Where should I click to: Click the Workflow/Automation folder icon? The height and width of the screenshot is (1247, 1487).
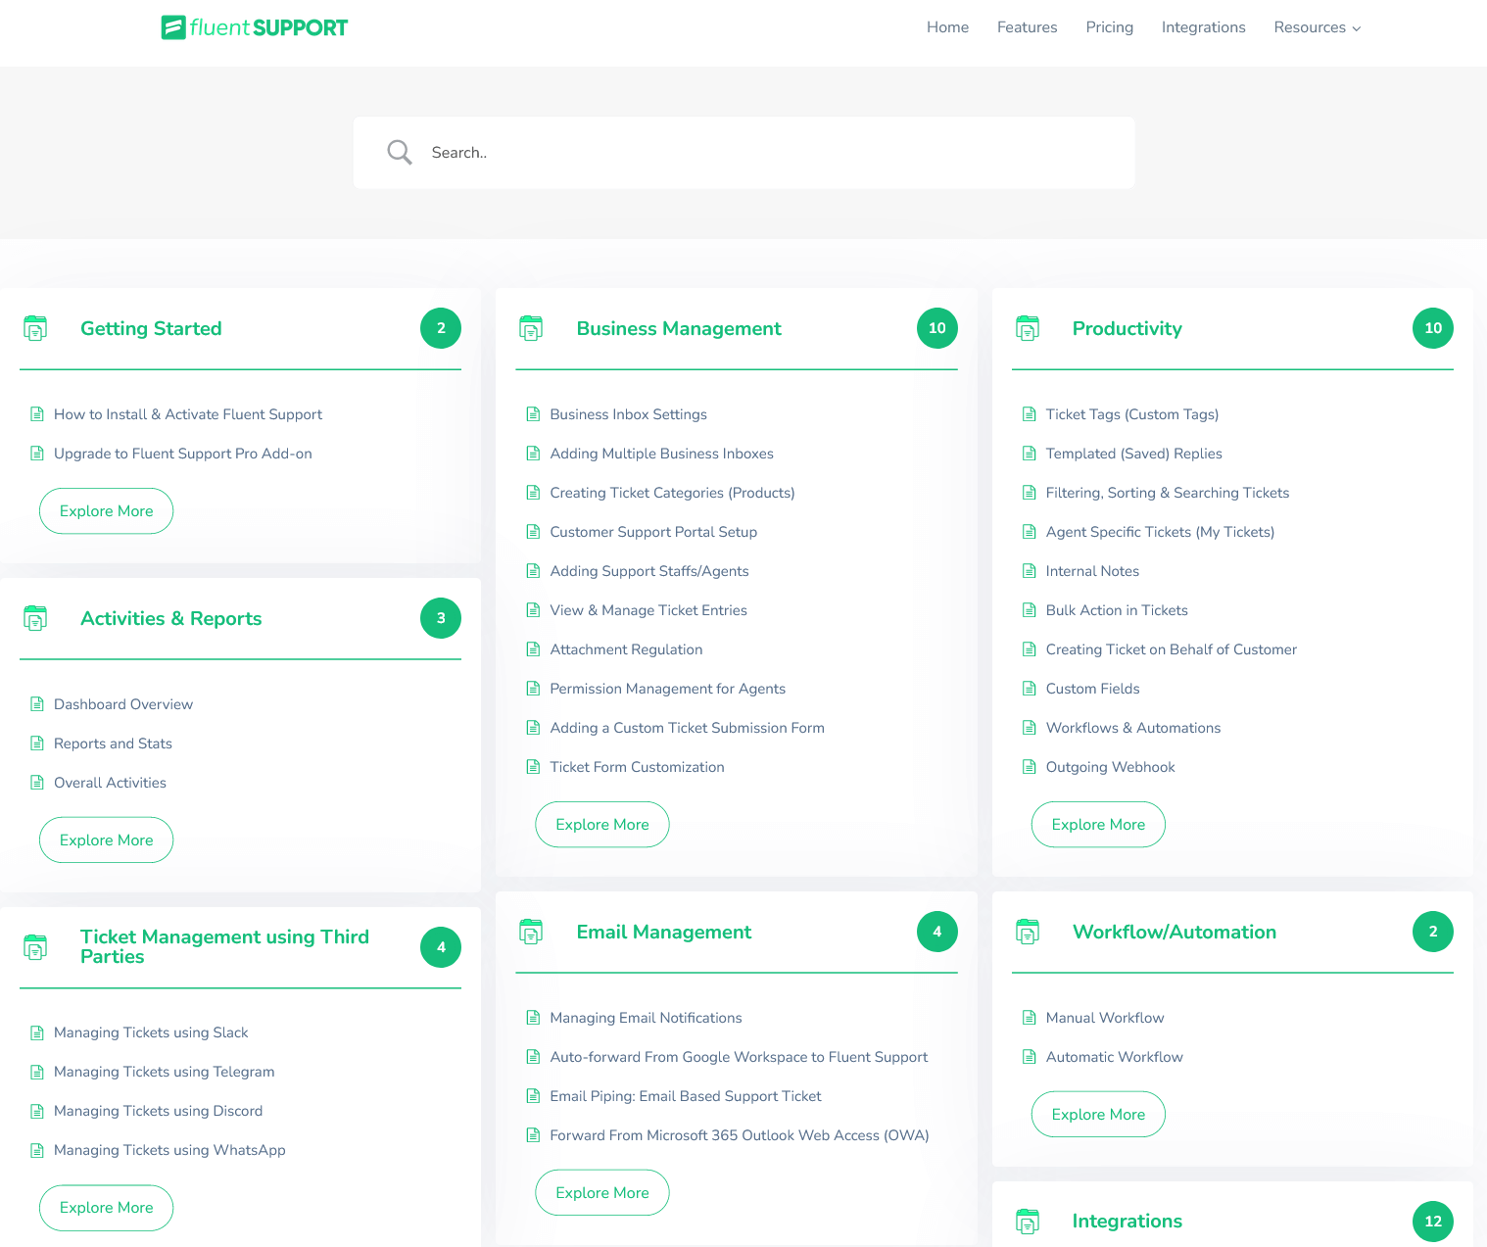pyautogui.click(x=1029, y=932)
